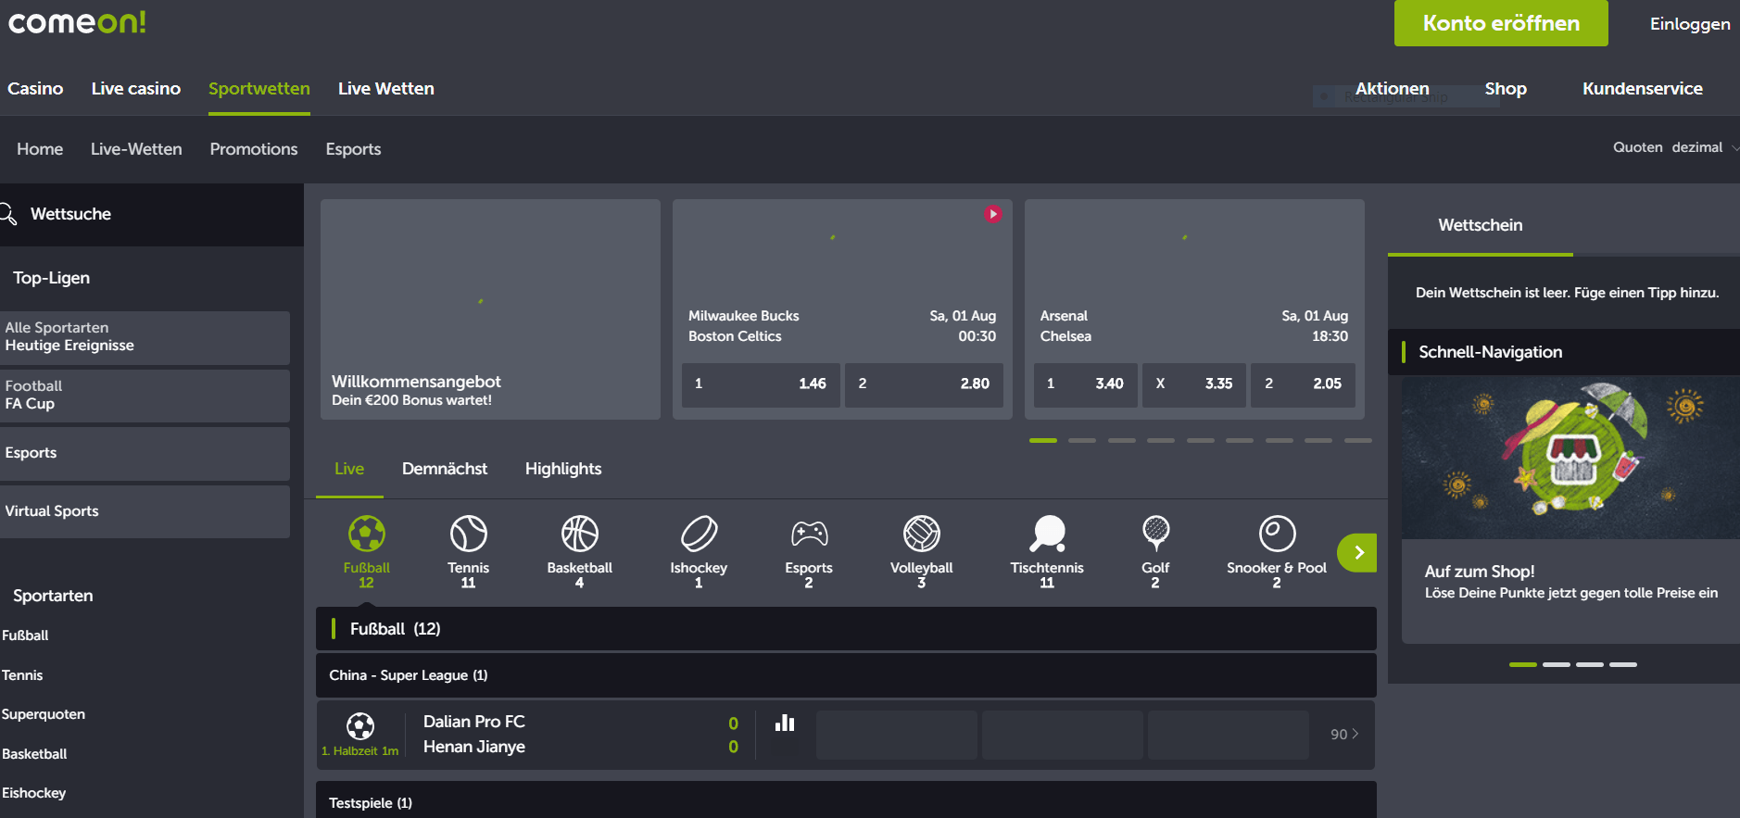
Task: Select the Basketball sport icon
Action: click(x=579, y=534)
